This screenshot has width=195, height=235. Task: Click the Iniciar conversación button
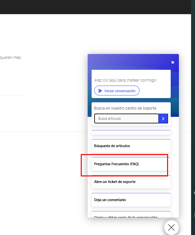point(117,91)
